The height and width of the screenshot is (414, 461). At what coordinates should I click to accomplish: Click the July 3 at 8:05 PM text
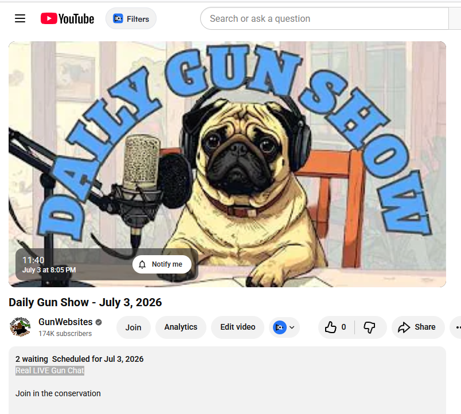[x=49, y=270]
